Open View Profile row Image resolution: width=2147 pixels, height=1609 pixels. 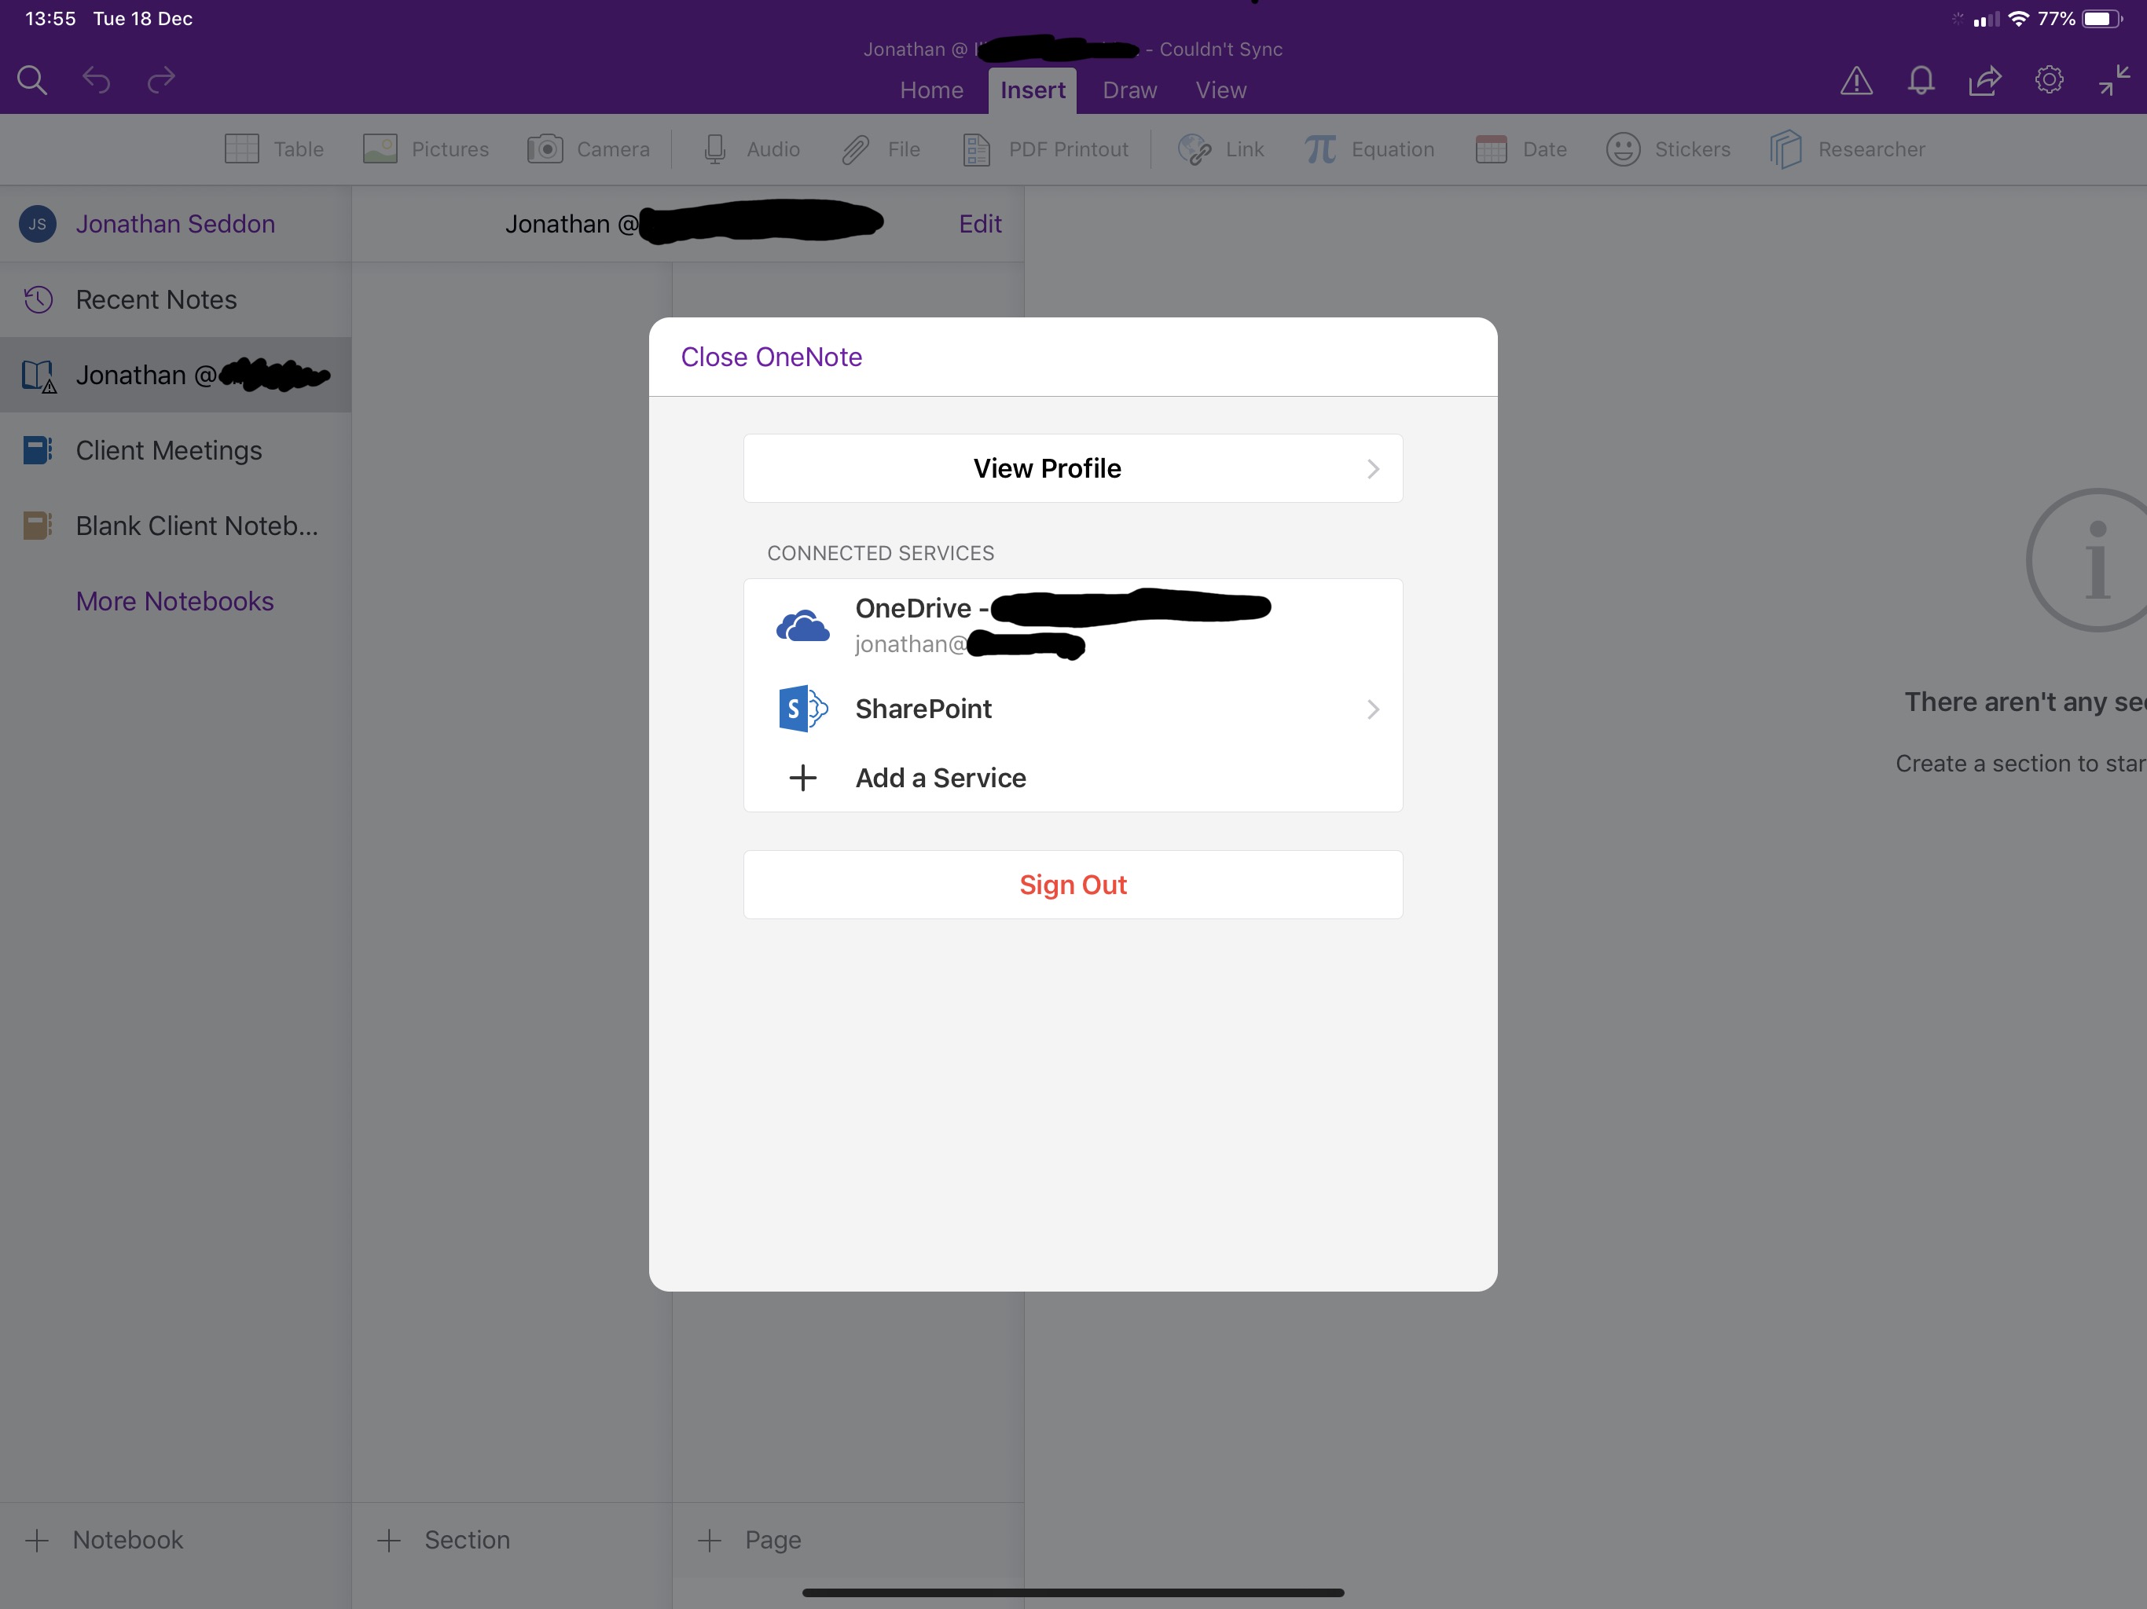tap(1073, 469)
